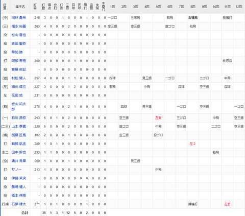Open player link 村松 開人
Image resolution: width=245 pixels, height=216 pixels.
tap(19, 78)
